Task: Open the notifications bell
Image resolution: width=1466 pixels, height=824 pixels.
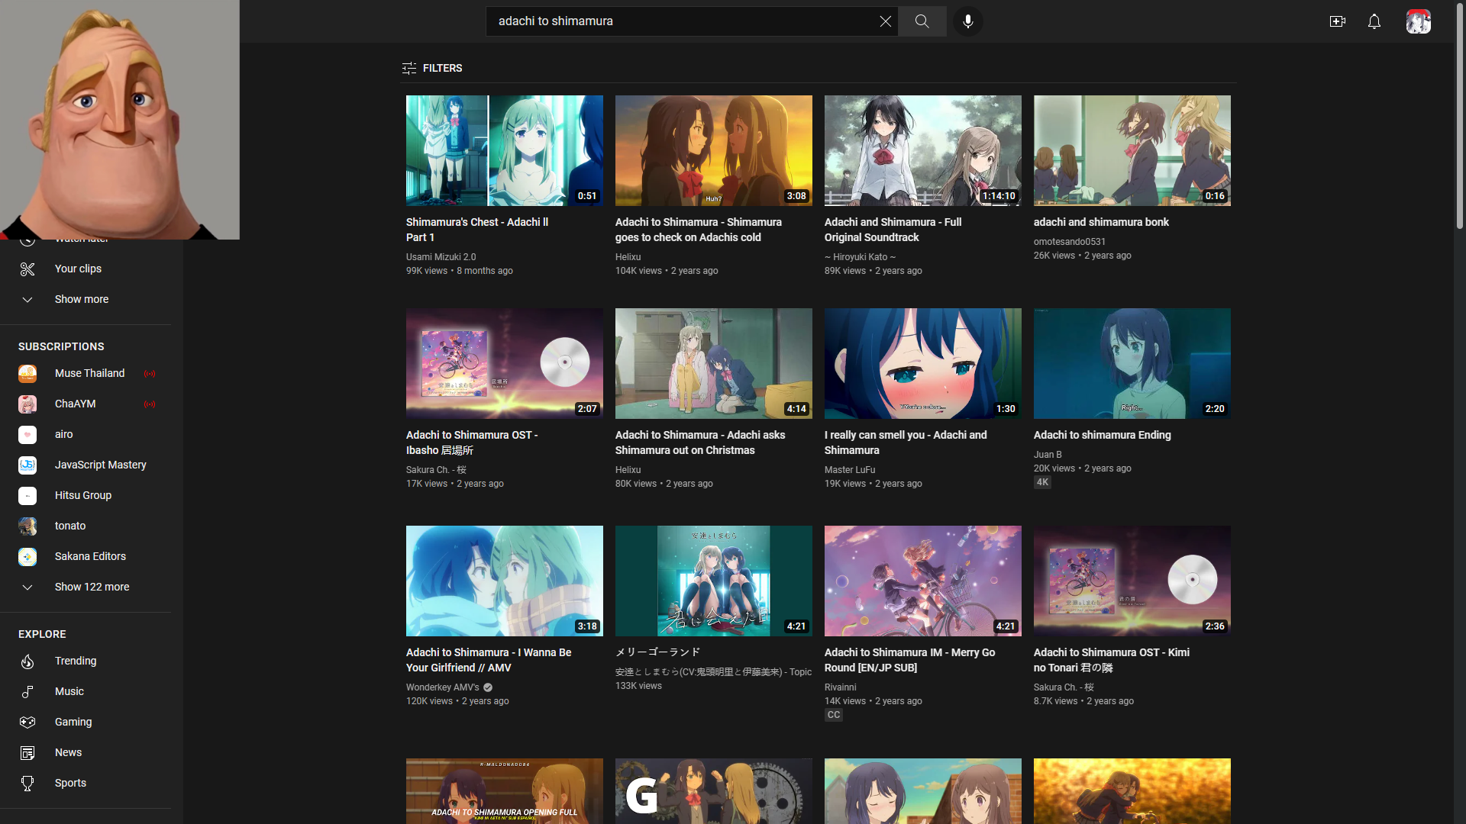Action: pyautogui.click(x=1374, y=21)
